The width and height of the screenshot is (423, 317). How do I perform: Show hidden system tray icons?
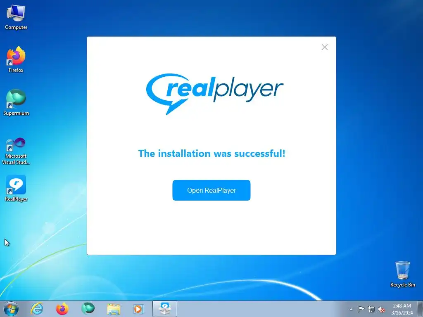tap(351, 309)
